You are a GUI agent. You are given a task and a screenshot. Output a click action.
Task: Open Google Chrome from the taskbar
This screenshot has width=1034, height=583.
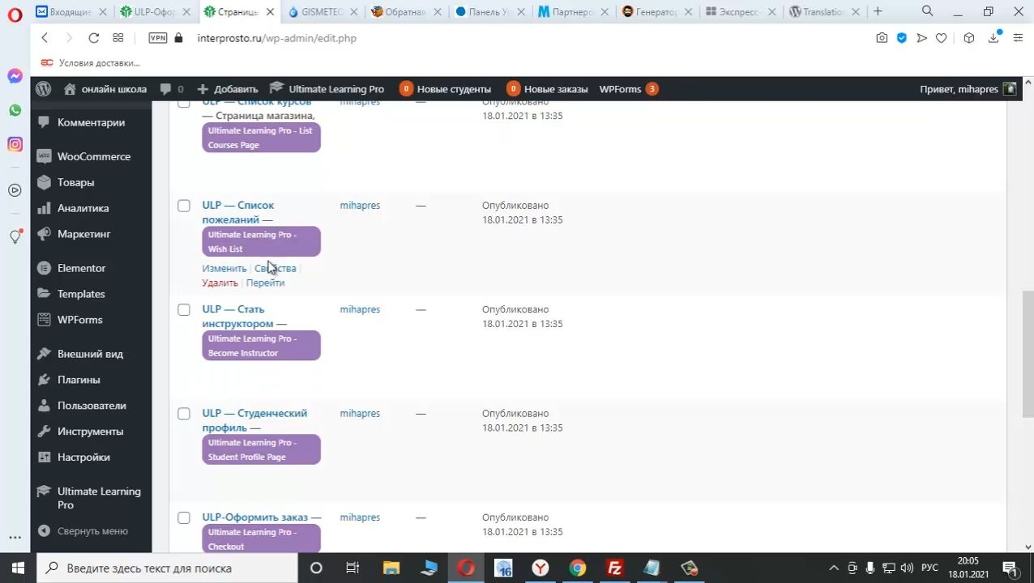(577, 568)
